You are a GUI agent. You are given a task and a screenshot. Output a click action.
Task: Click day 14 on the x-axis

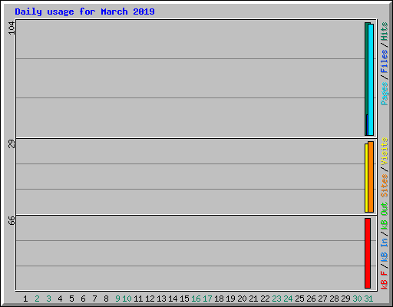[x=173, y=299]
